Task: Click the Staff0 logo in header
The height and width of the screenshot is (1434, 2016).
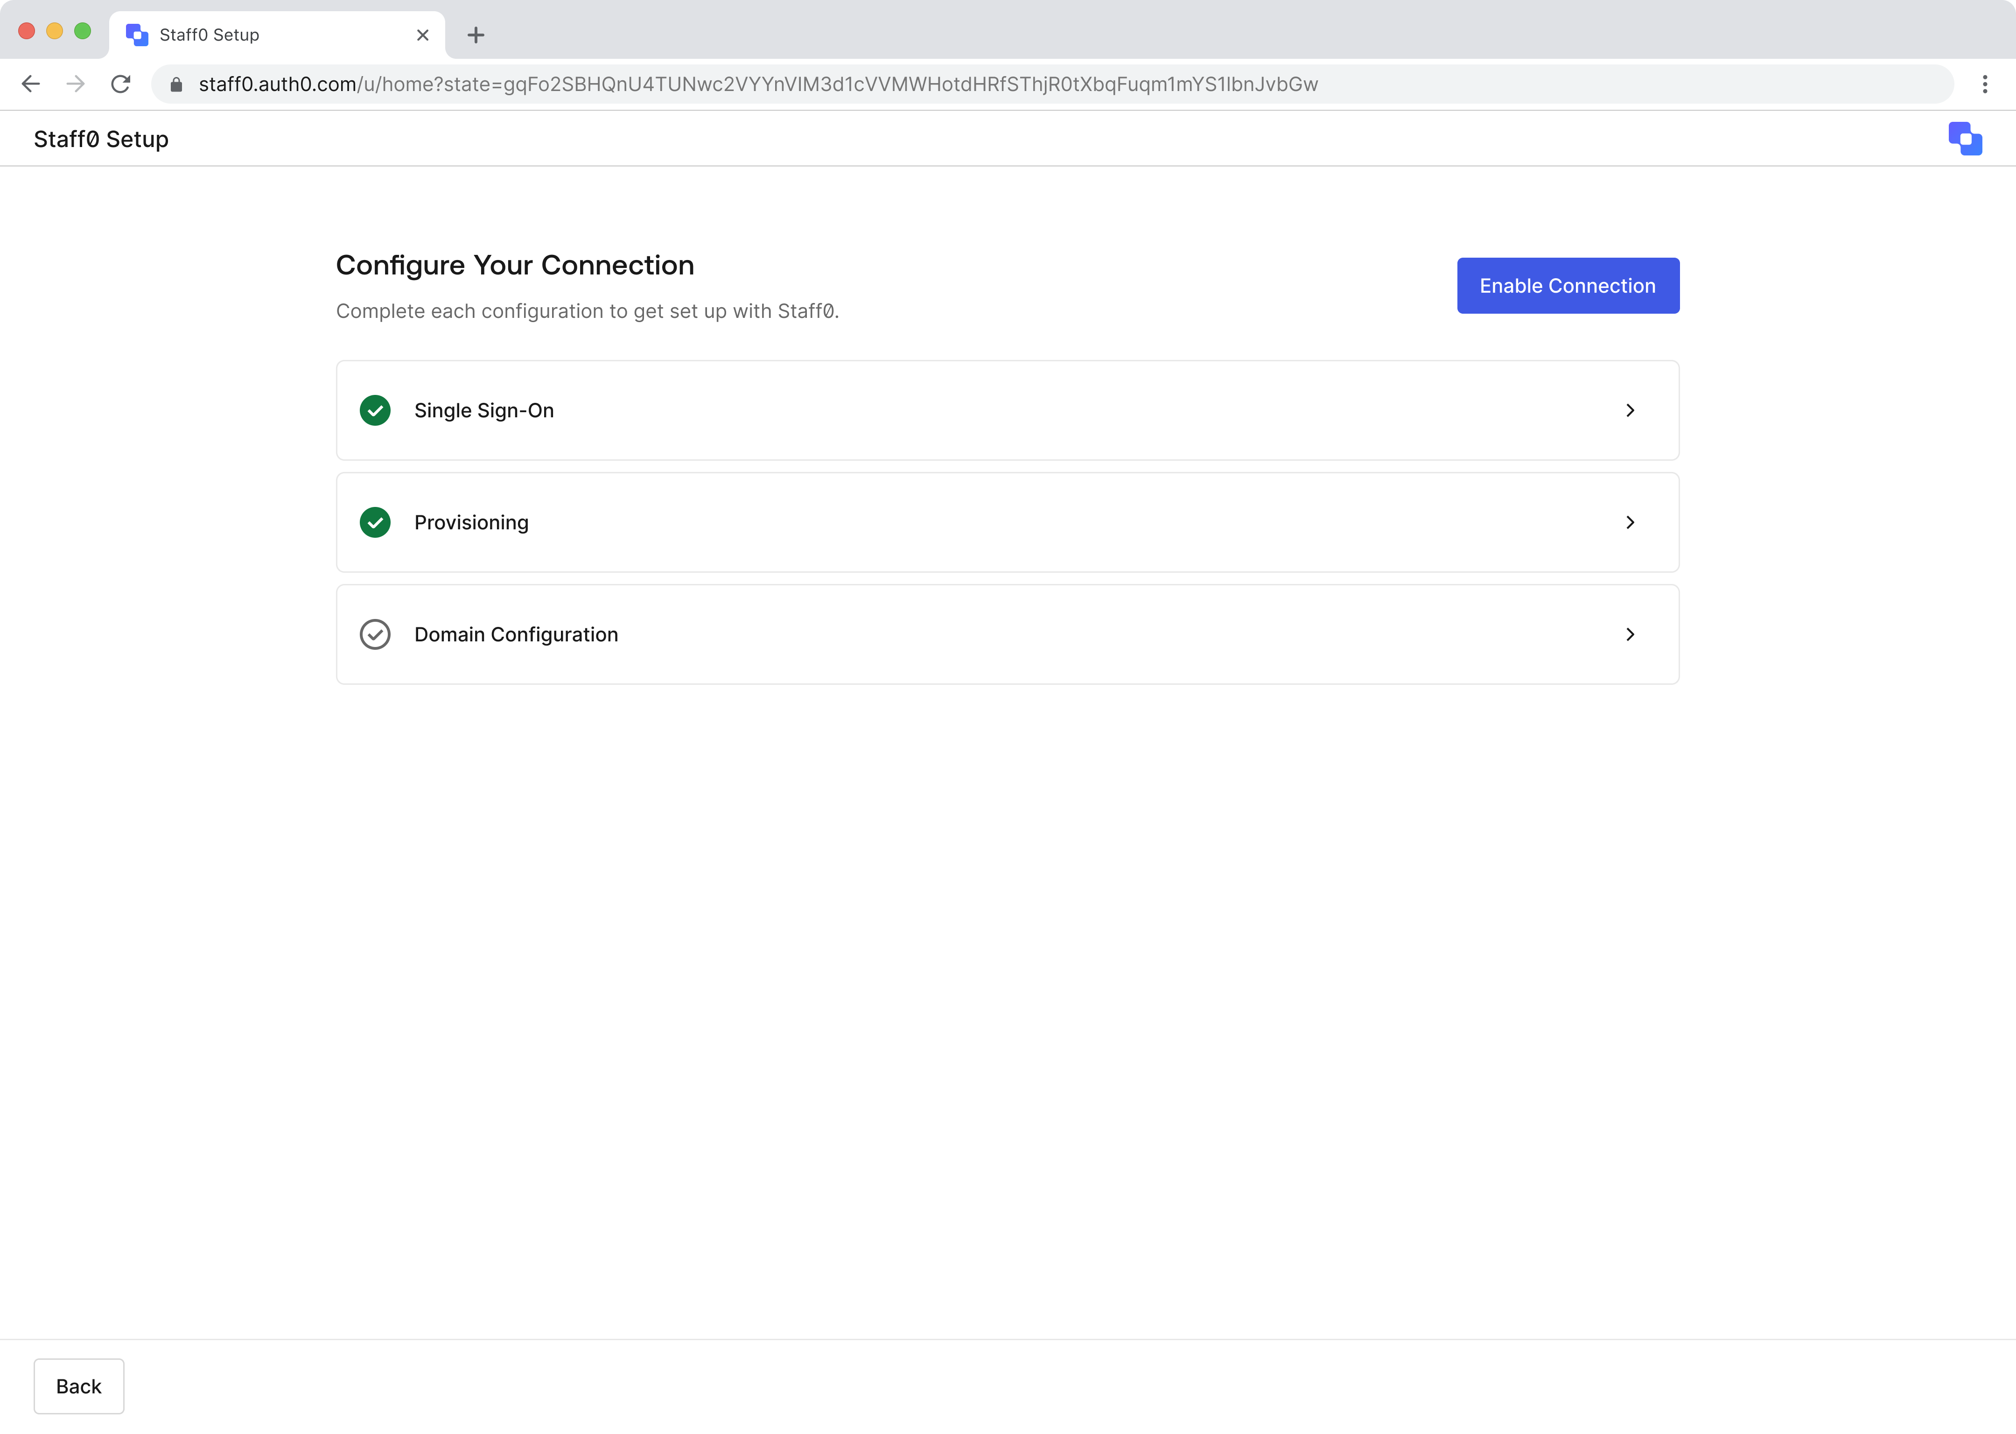Action: click(x=1965, y=139)
